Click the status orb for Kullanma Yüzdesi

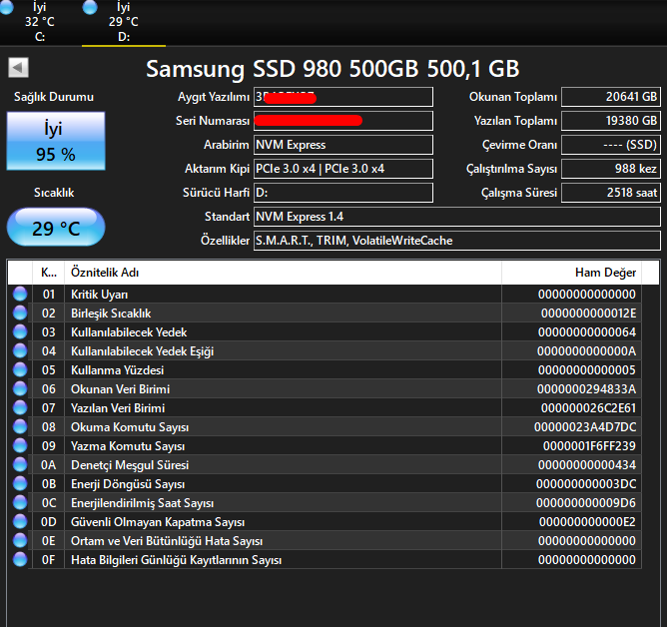tap(20, 369)
